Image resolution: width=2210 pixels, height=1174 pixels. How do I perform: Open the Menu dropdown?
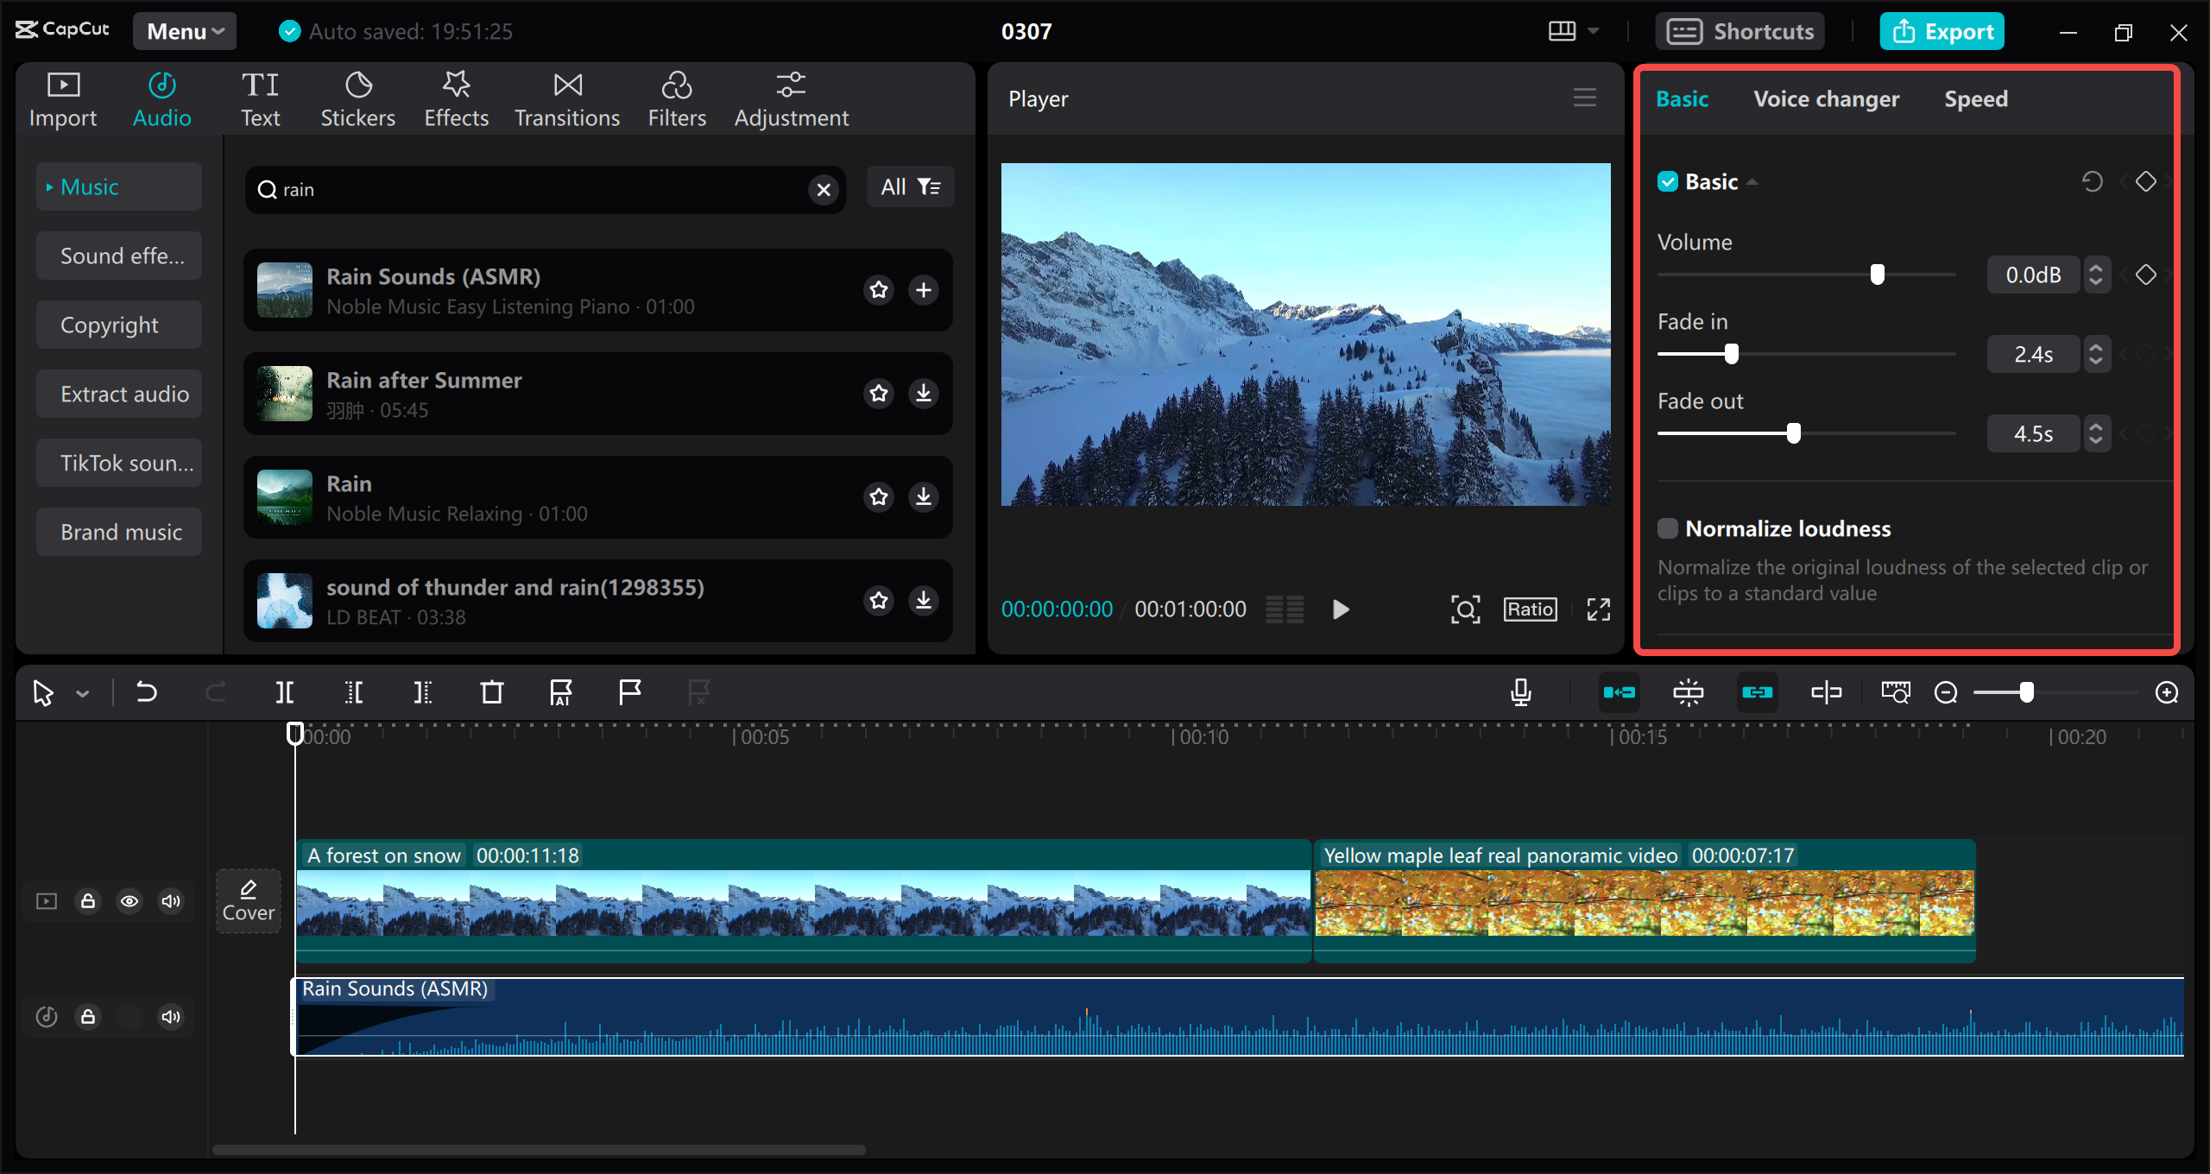(185, 31)
